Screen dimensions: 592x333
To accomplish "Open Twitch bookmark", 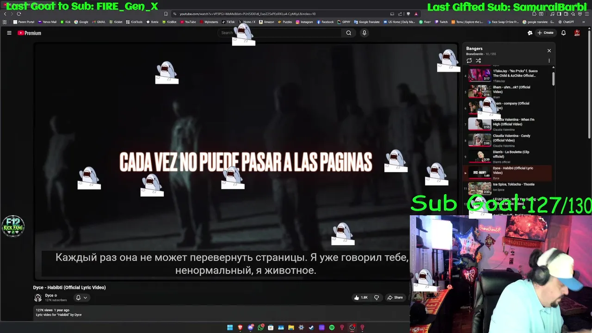I will 441,22.
